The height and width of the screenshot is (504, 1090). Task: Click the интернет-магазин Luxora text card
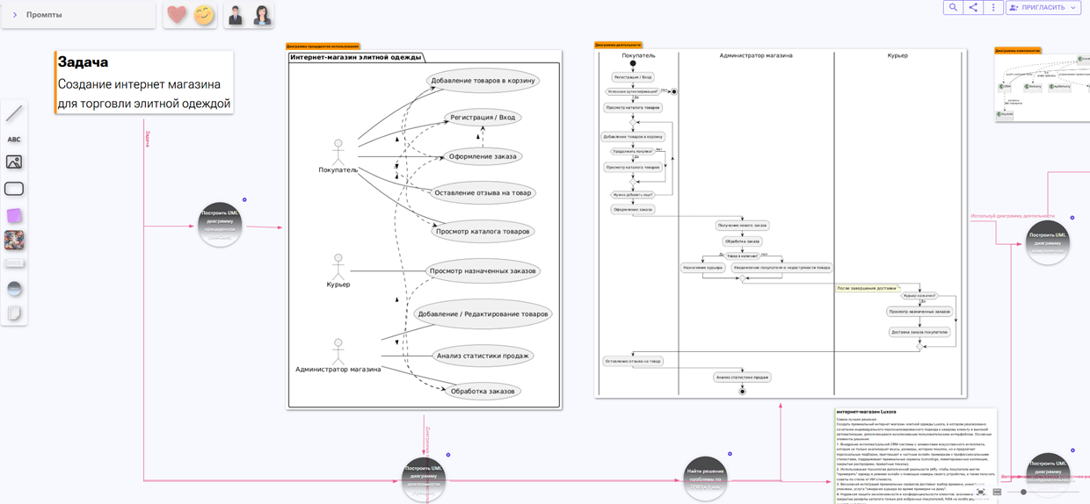[915, 455]
